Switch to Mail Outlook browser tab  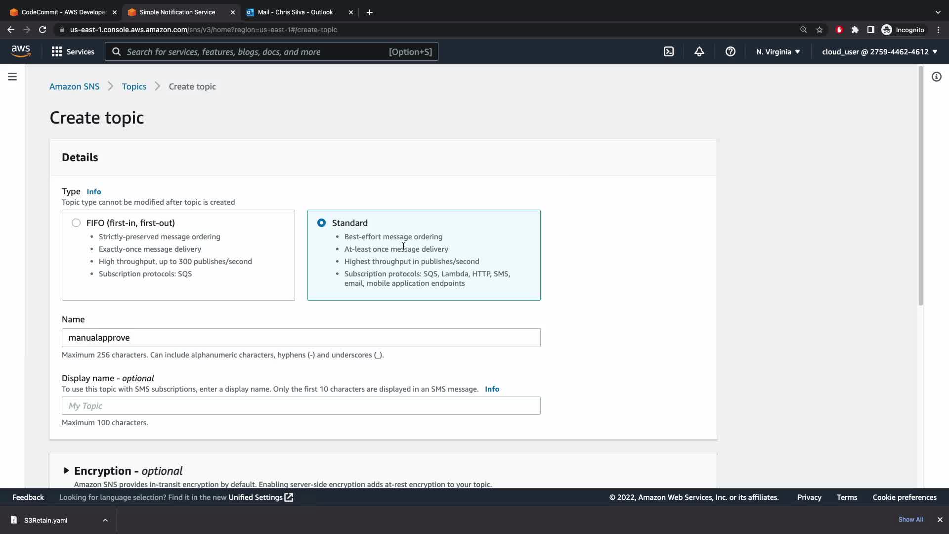point(295,12)
